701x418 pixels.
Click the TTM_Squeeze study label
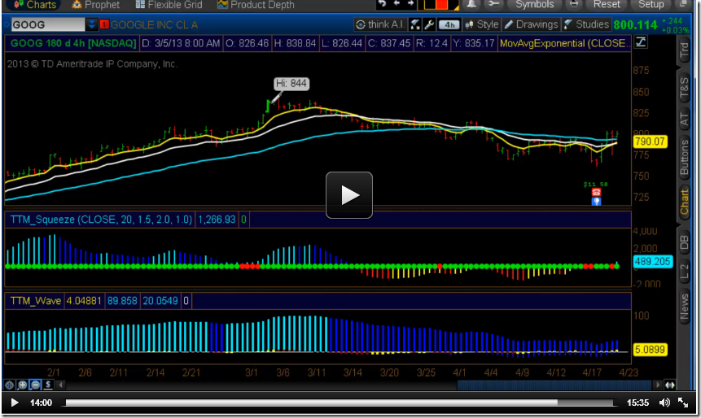[x=101, y=220]
